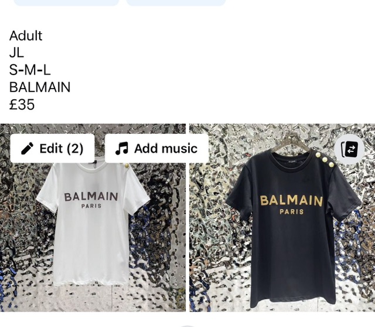Click the 'Adult' line in the caption
This screenshot has width=375, height=327.
coord(26,36)
